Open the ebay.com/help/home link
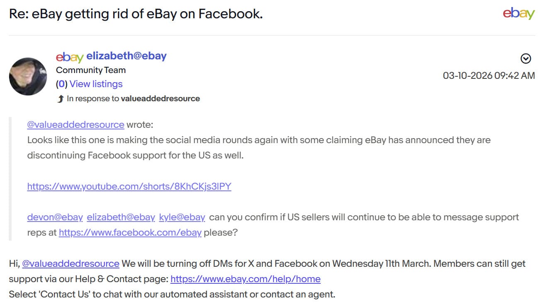This screenshot has height=307, width=541. pos(245,279)
